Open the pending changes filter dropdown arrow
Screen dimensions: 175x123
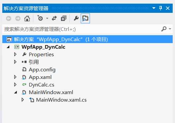pos(47,18)
